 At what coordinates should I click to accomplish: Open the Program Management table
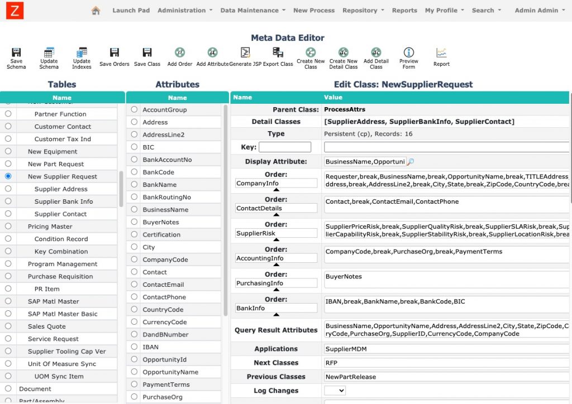[63, 264]
